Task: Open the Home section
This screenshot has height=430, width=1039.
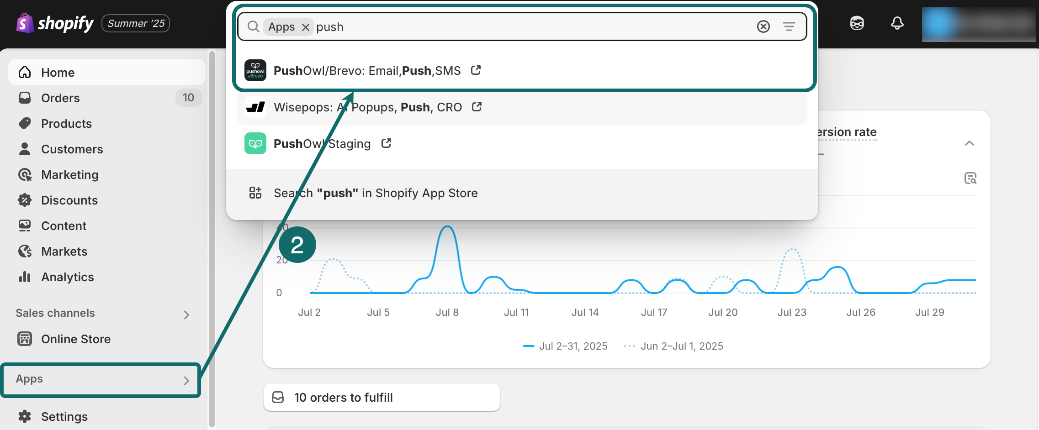Action: tap(58, 72)
